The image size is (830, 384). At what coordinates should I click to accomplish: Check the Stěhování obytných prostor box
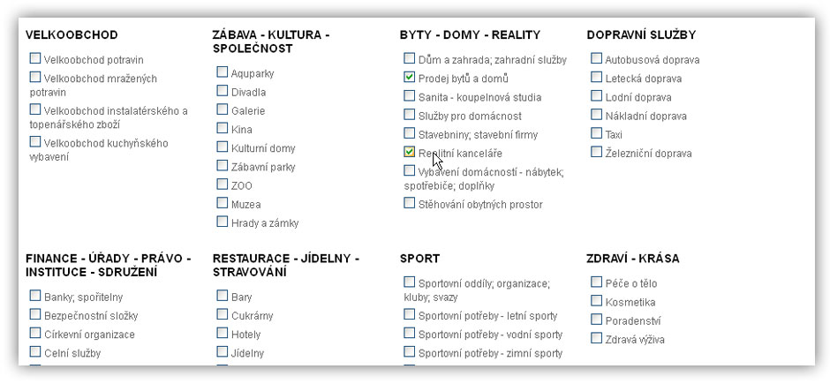click(410, 203)
